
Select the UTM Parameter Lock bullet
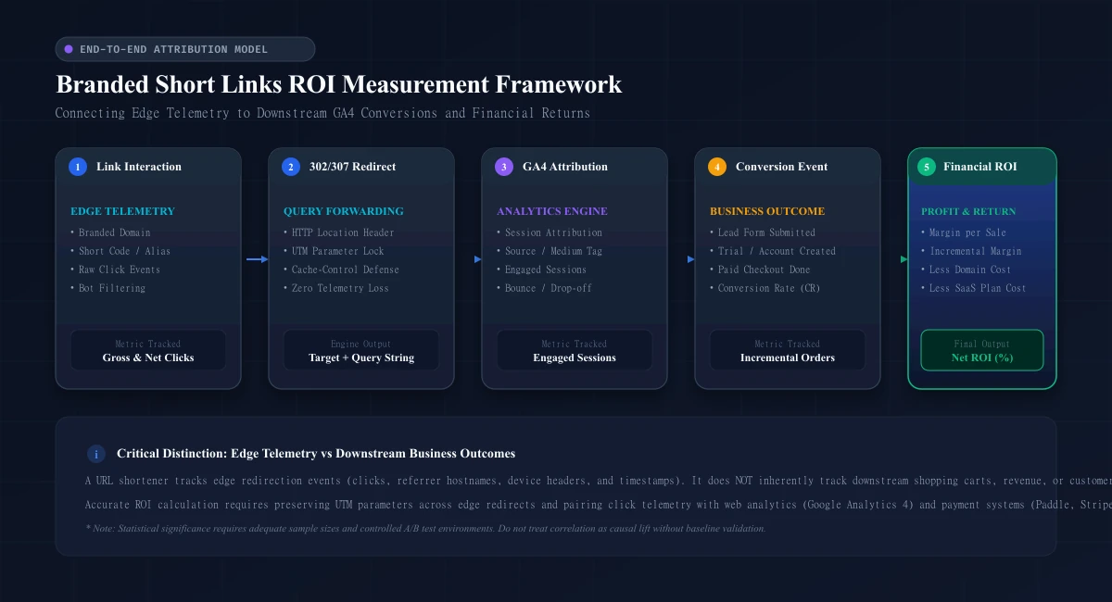click(334, 251)
